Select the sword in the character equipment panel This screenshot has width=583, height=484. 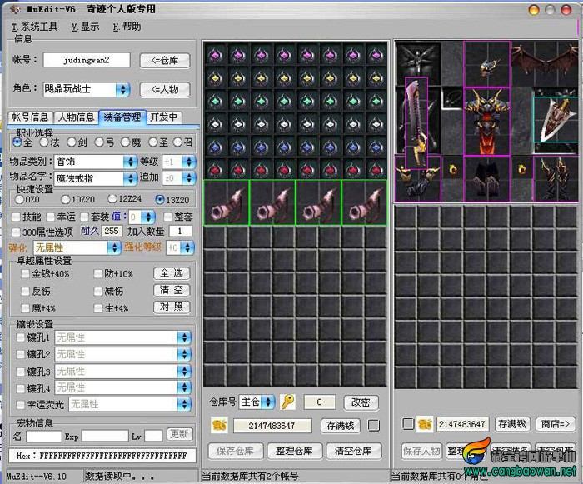(x=416, y=122)
